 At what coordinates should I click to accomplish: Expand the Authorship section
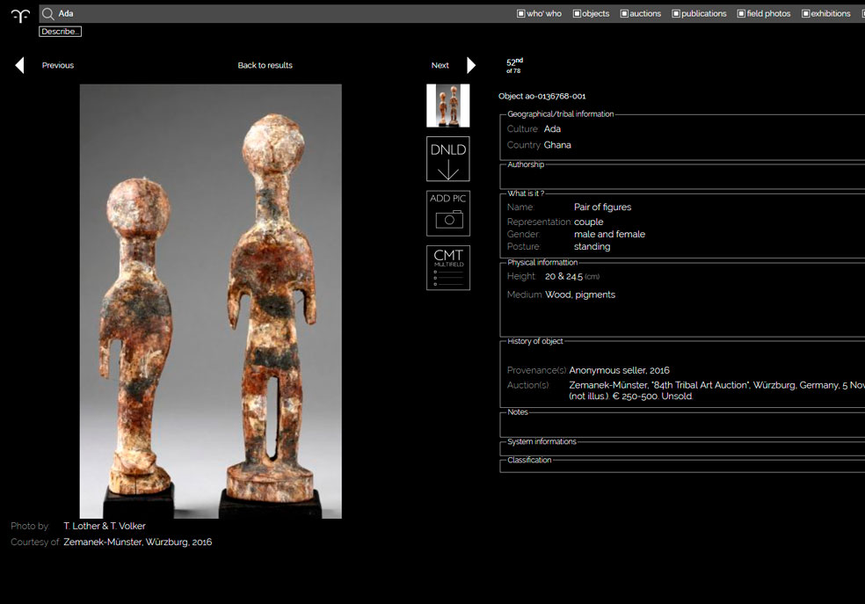point(526,165)
